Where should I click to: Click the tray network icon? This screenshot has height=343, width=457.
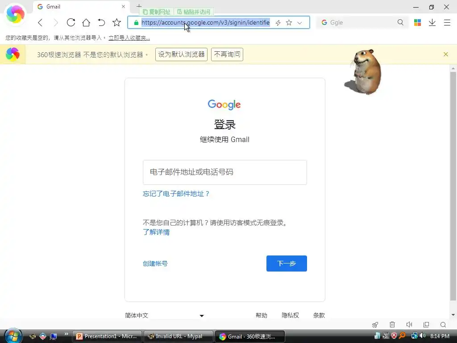point(414,336)
